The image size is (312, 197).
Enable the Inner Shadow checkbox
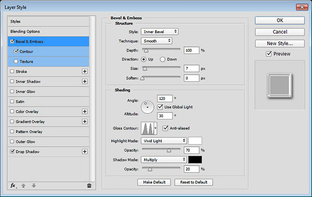[x=12, y=81]
